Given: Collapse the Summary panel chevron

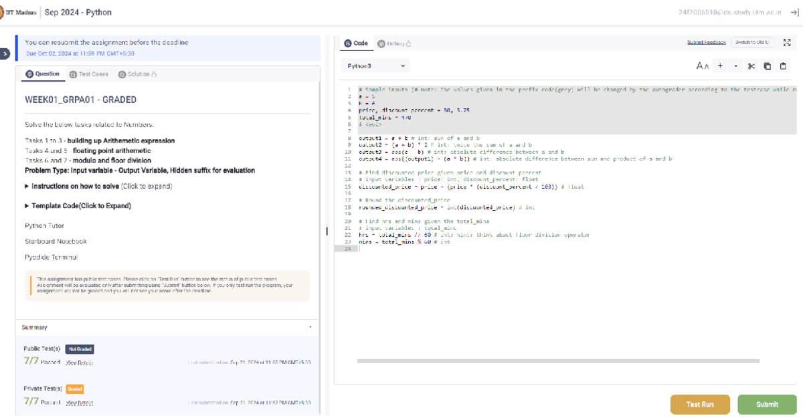Looking at the screenshot, I should click(310, 328).
